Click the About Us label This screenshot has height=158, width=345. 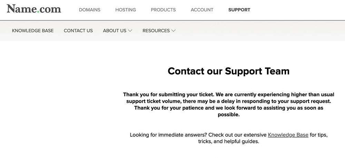(115, 31)
